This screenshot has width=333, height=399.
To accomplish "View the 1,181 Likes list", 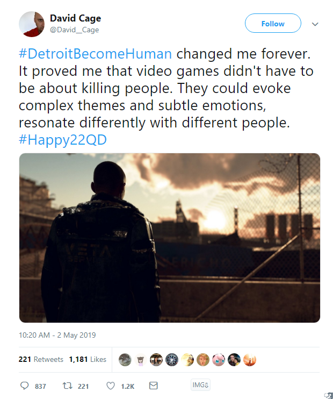I will coord(88,359).
